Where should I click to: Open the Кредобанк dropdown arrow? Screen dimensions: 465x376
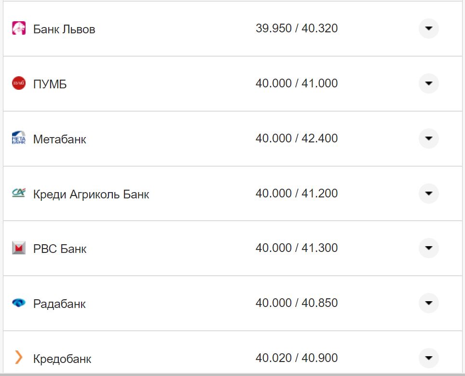click(428, 358)
